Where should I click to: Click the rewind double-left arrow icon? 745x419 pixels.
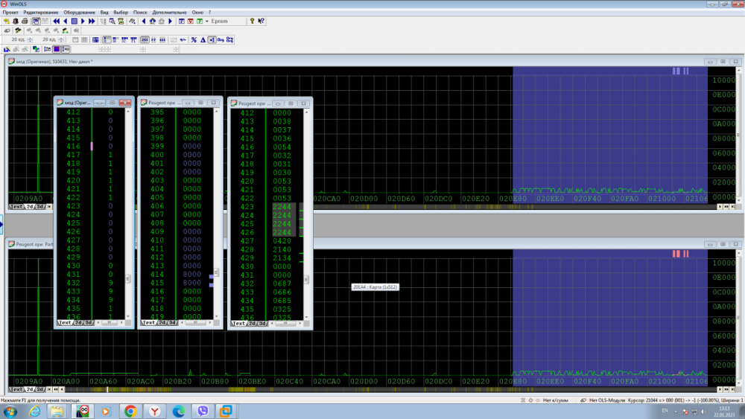57,21
